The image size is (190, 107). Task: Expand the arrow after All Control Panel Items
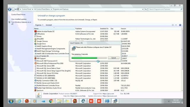tap(51, 9)
